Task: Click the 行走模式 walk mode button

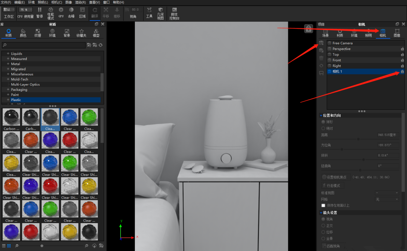Action: (x=332, y=186)
